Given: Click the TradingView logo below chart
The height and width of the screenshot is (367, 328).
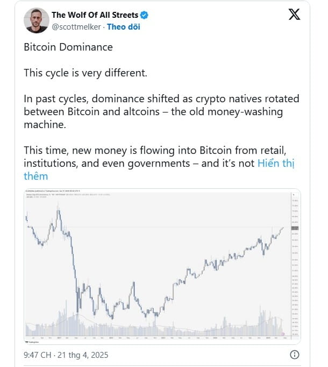Looking at the screenshot, I should coord(32,342).
